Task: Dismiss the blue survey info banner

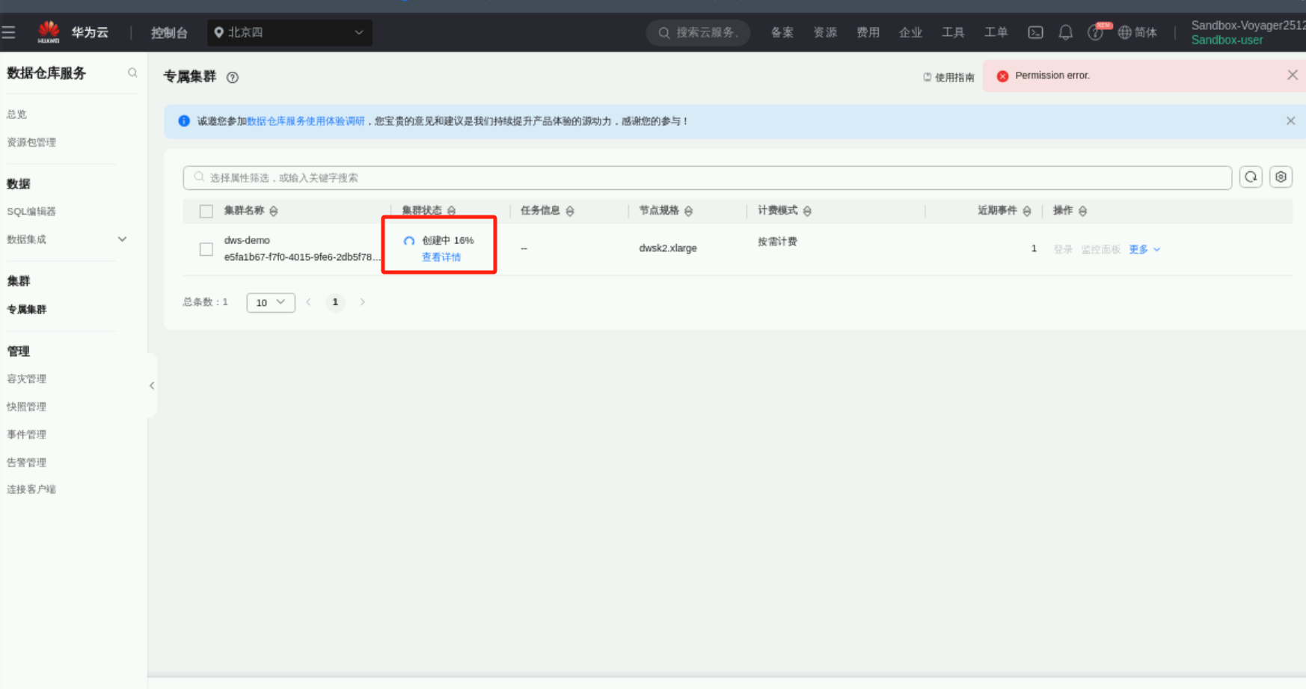Action: (1290, 120)
